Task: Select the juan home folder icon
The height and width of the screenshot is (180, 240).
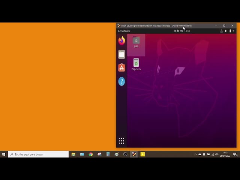Action: (x=136, y=42)
